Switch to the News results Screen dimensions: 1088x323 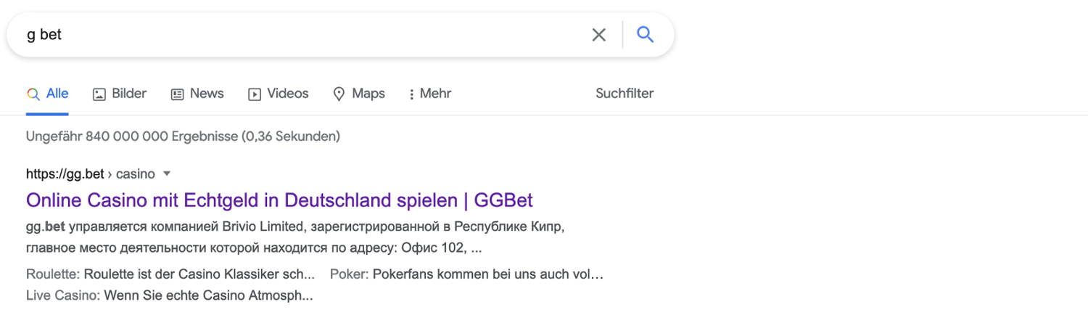pos(197,94)
